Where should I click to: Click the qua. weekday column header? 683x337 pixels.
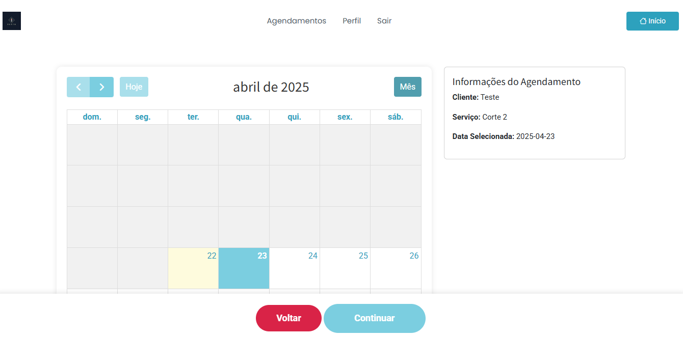click(244, 117)
